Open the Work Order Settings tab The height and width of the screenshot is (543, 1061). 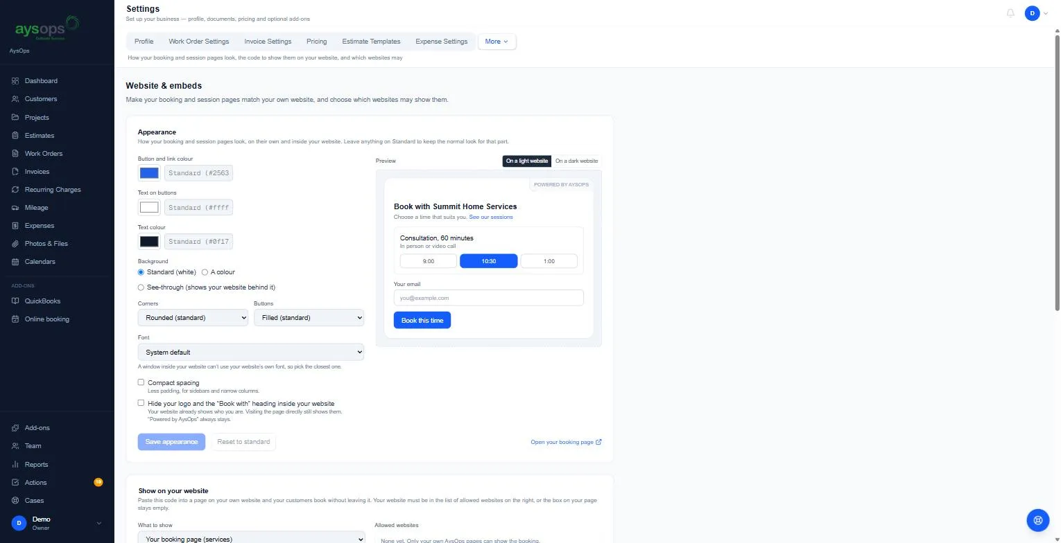click(x=198, y=42)
